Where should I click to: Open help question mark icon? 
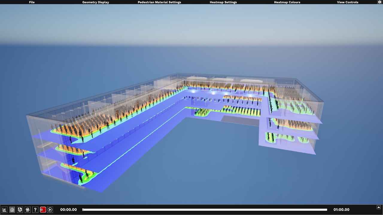click(x=35, y=210)
